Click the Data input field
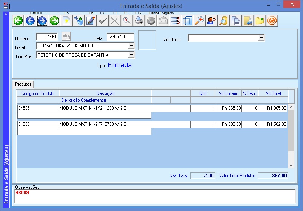 pos(121,37)
